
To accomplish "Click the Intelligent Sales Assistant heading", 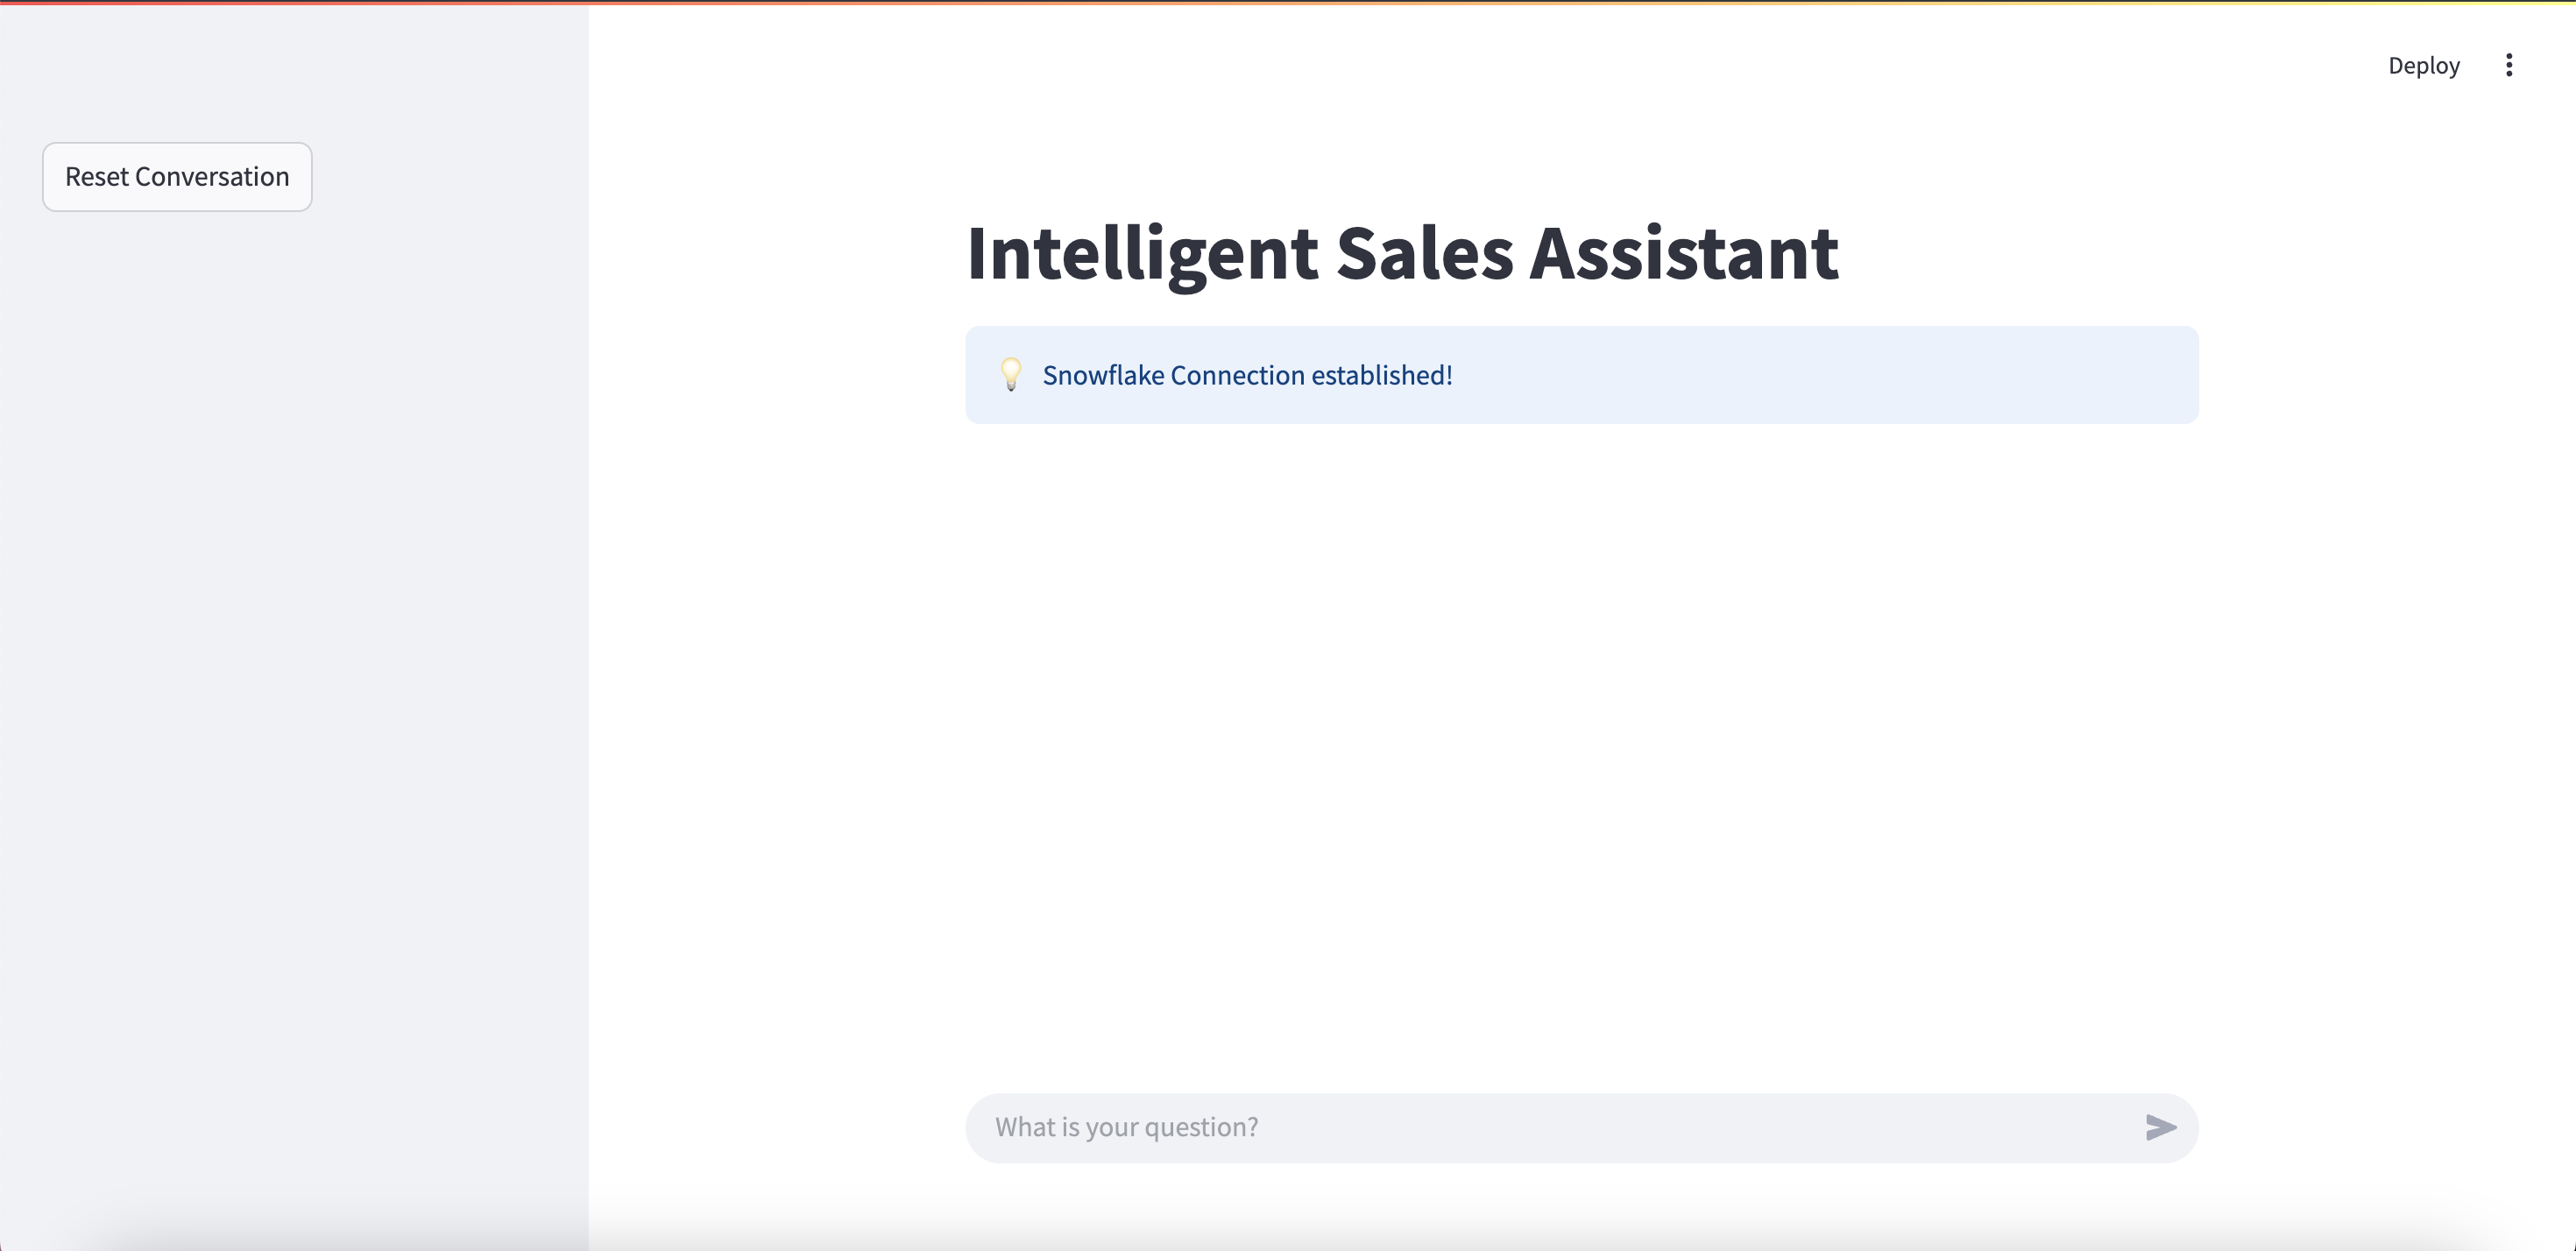I will (1401, 253).
